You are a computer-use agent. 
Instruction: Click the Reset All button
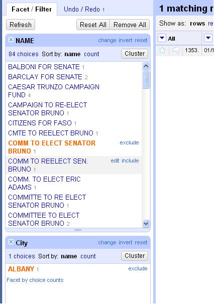pos(93,25)
